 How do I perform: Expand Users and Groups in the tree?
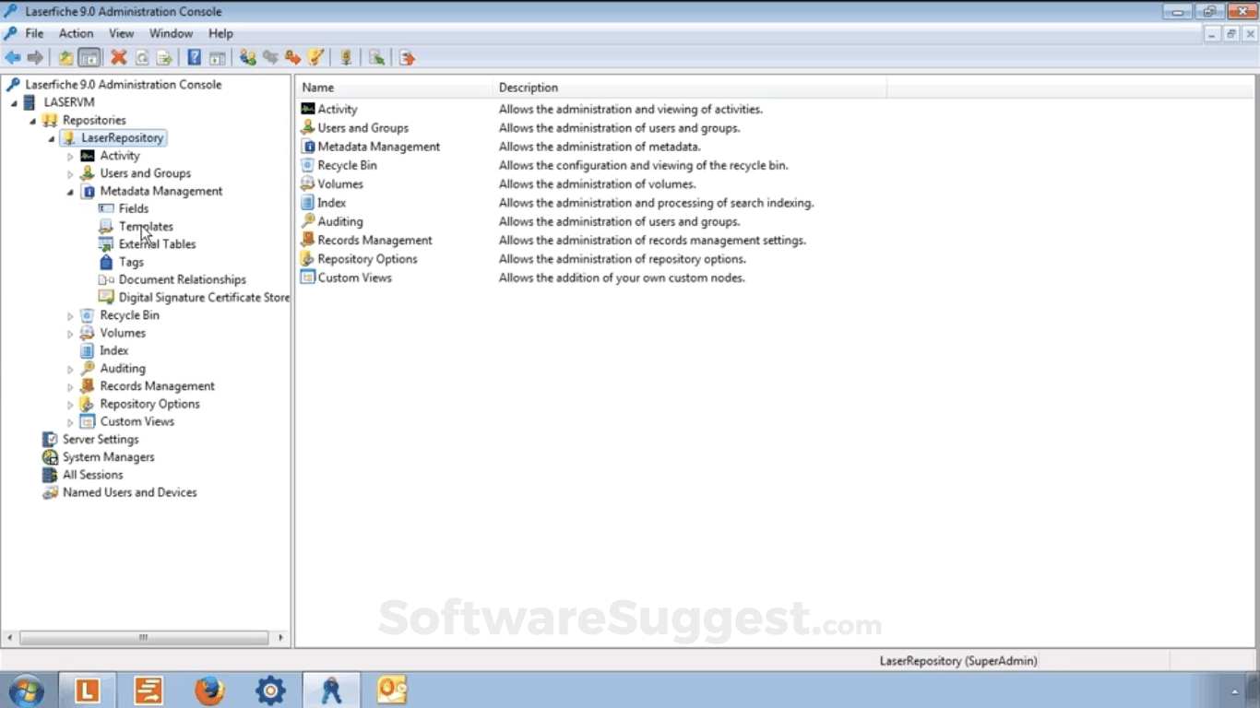70,173
